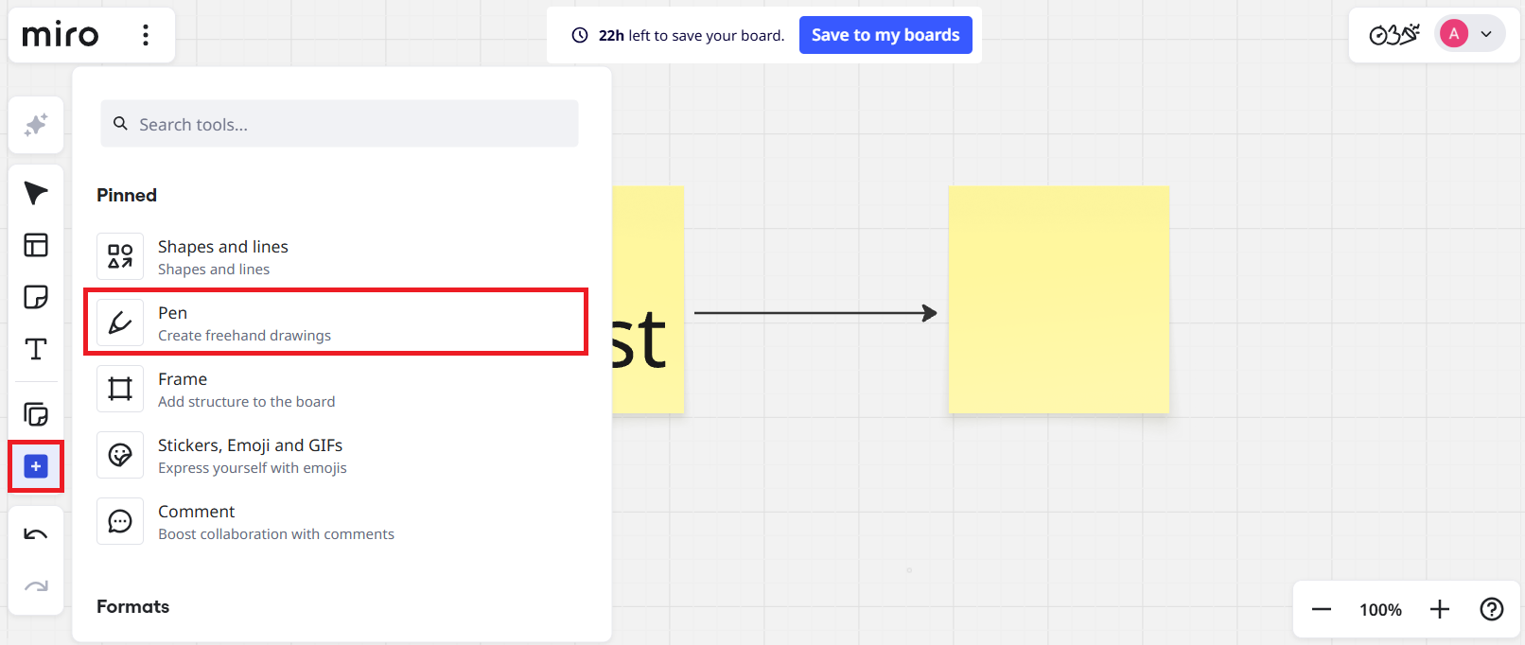The width and height of the screenshot is (1525, 645).
Task: Open the help question mark icon
Action: click(x=1492, y=609)
